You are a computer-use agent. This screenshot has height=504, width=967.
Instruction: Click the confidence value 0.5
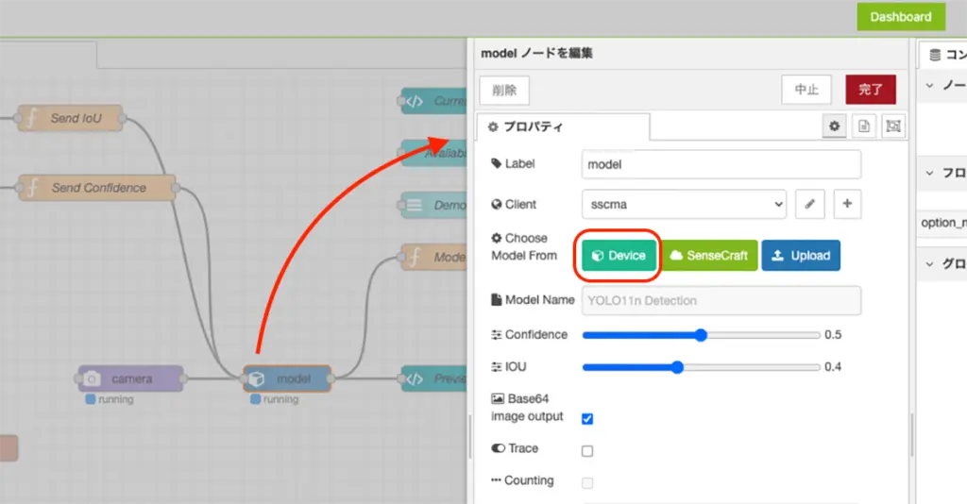[833, 334]
